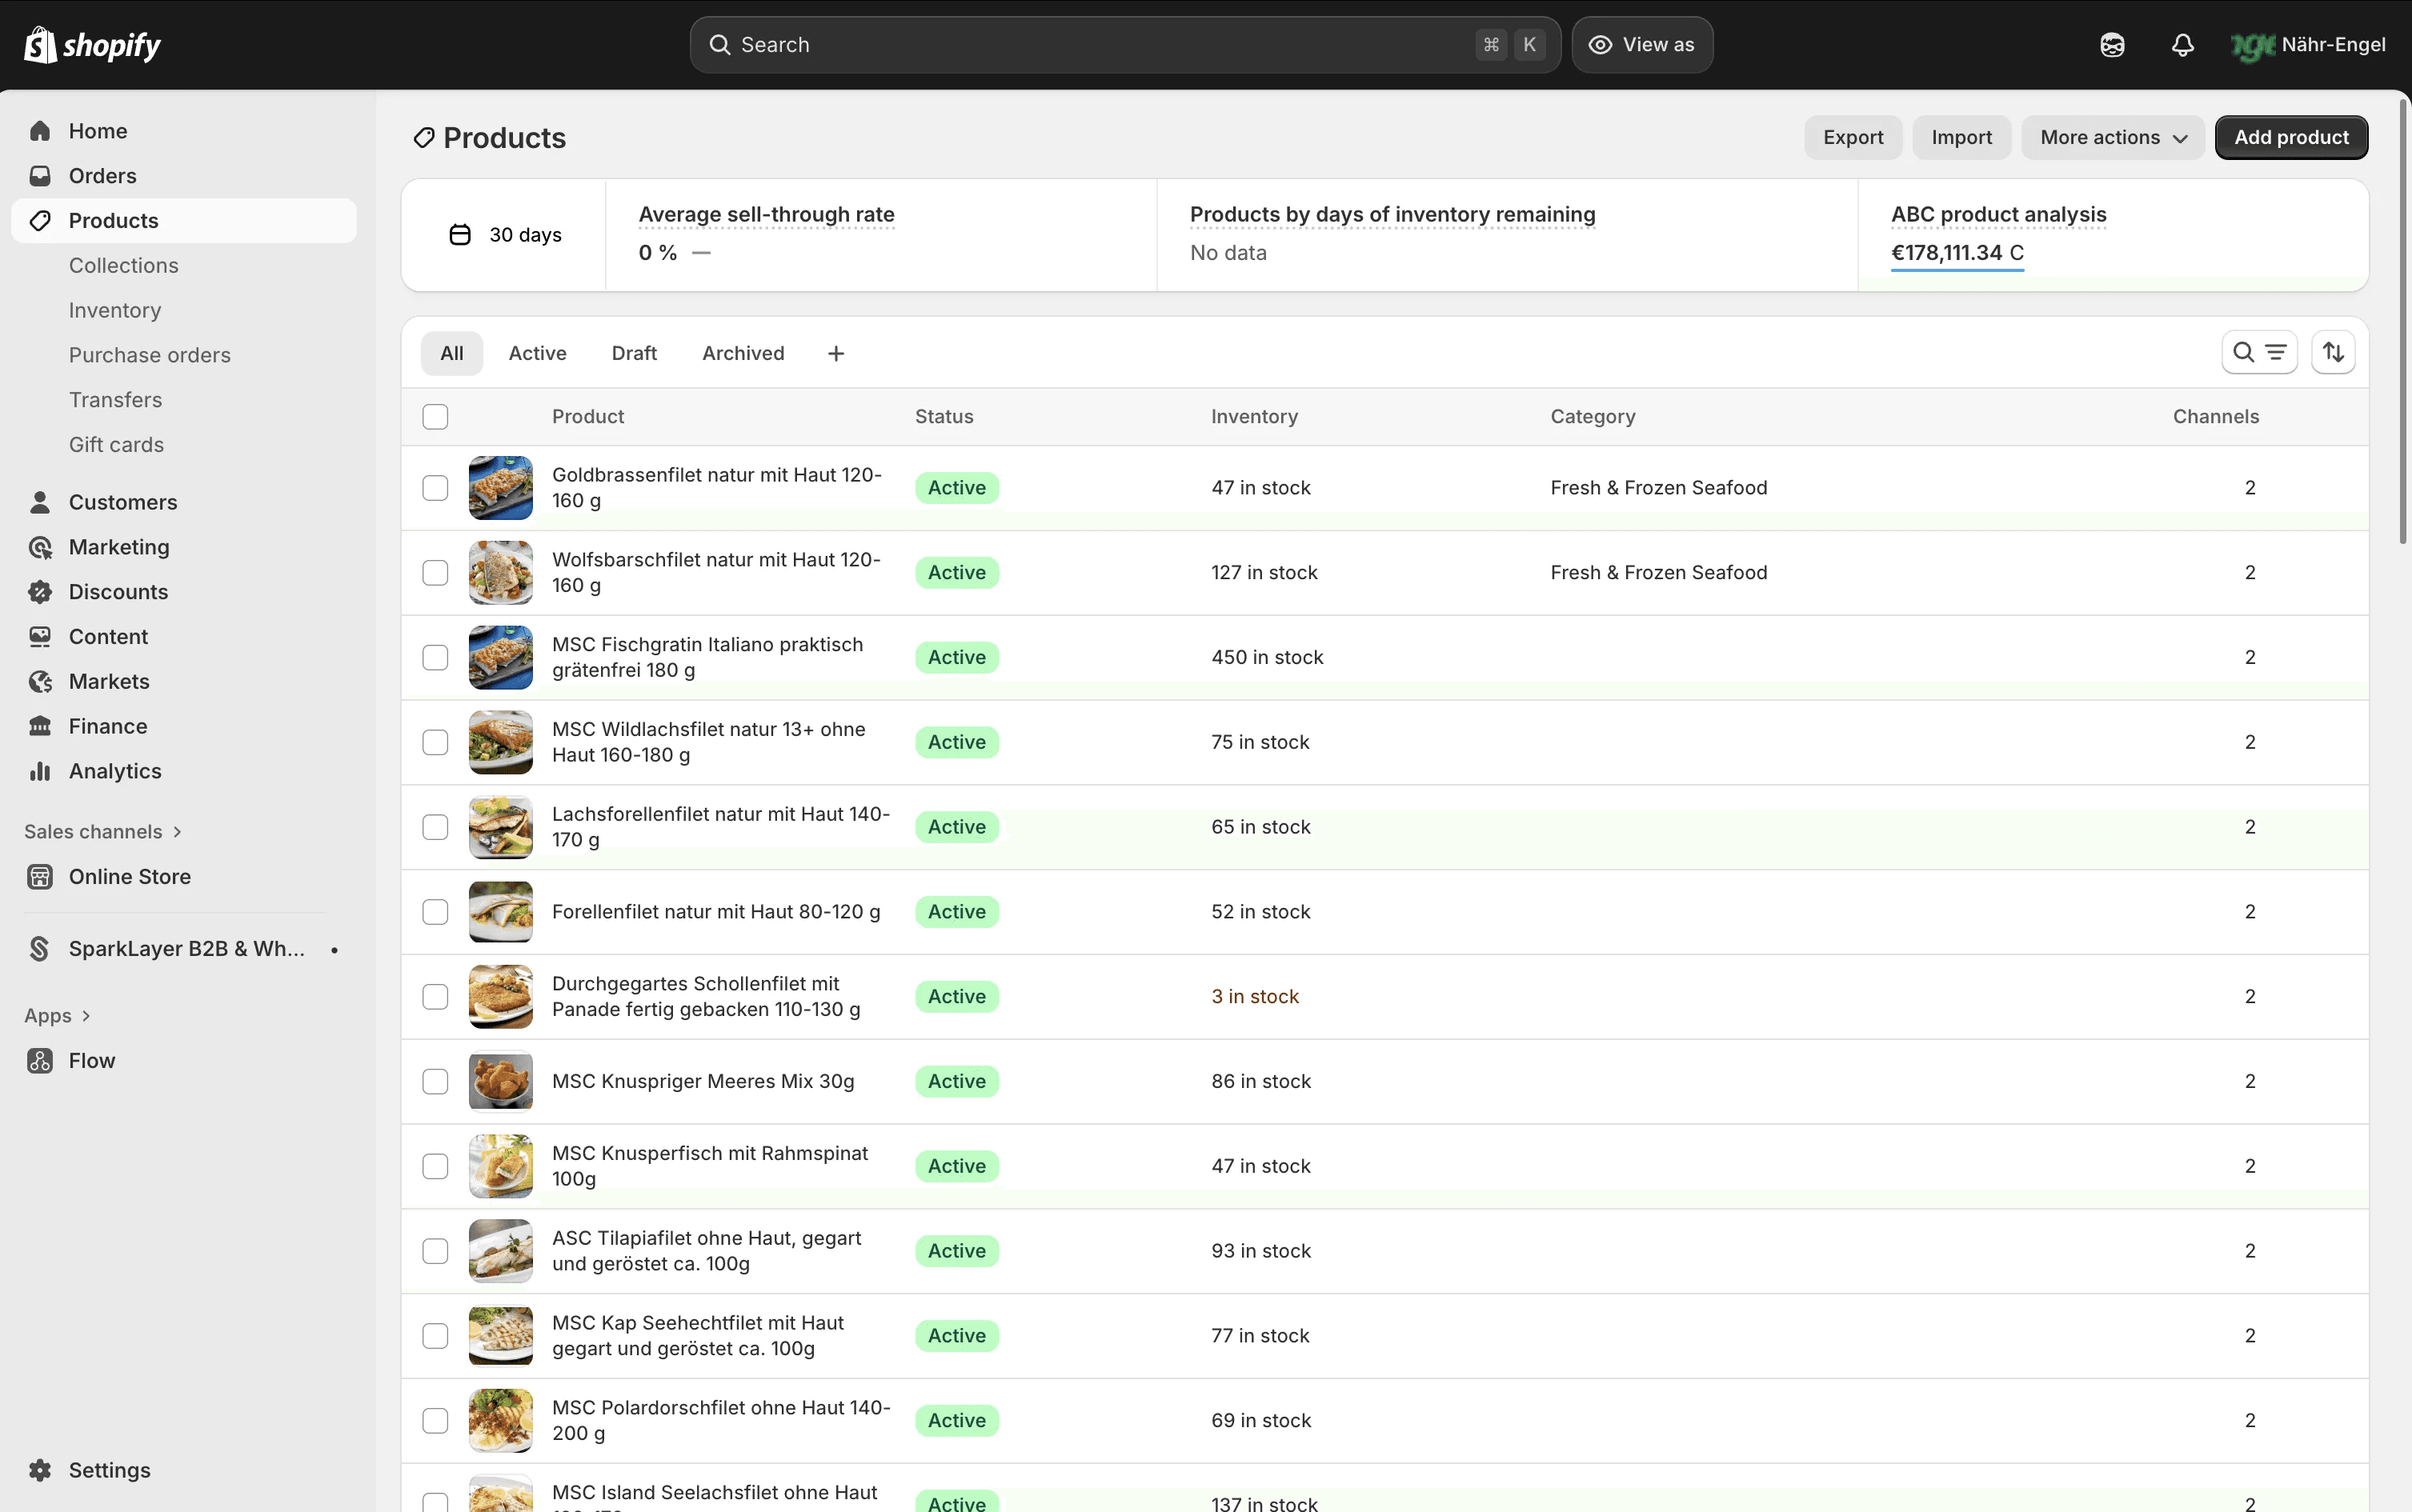Select the Wolfsbarschfilet product checkbox
The width and height of the screenshot is (2412, 1512).
pos(435,573)
